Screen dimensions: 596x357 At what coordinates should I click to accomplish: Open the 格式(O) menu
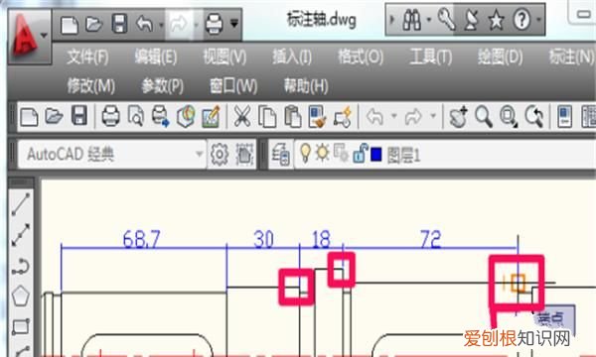(x=361, y=58)
